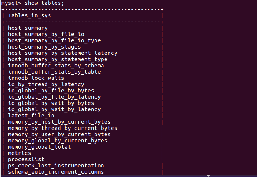Click the 'show tables;' command text
Viewport: 257px width, 177px height.
(x=44, y=3)
